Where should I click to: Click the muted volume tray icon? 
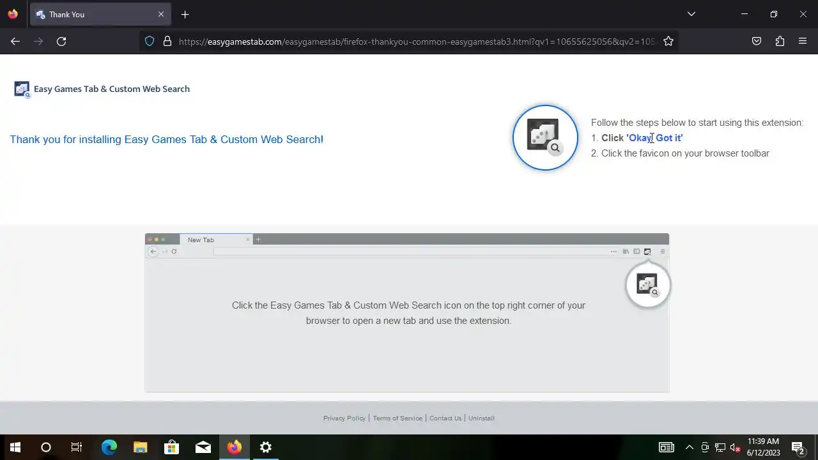click(736, 447)
